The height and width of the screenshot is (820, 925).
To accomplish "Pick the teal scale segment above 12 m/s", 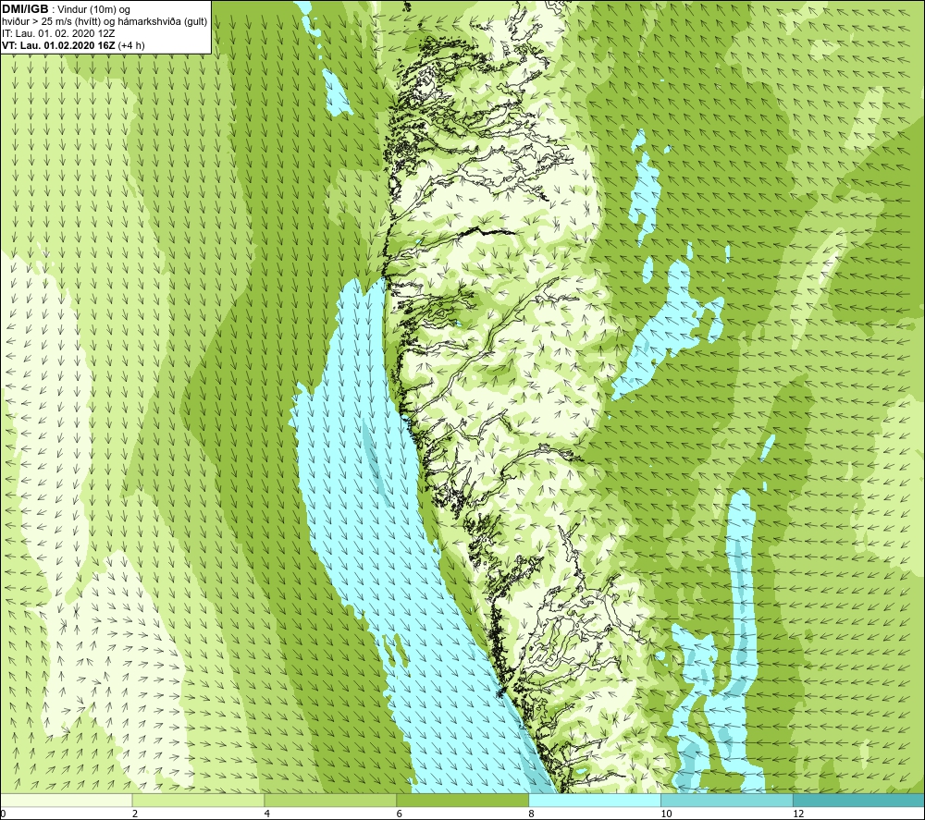I will tap(859, 801).
